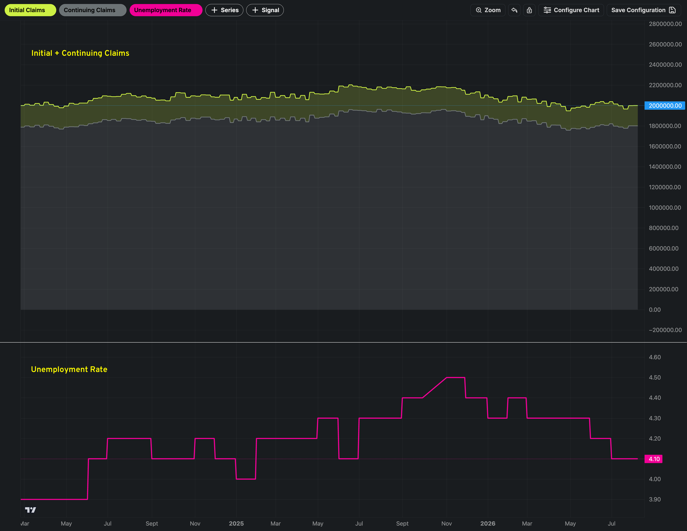This screenshot has width=687, height=531.
Task: Click the 0.00 axis label
Action: (x=655, y=310)
